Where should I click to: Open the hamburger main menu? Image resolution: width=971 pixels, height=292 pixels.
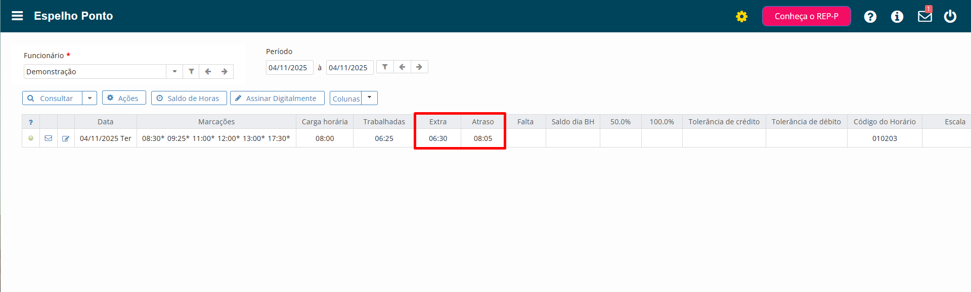pos(17,16)
